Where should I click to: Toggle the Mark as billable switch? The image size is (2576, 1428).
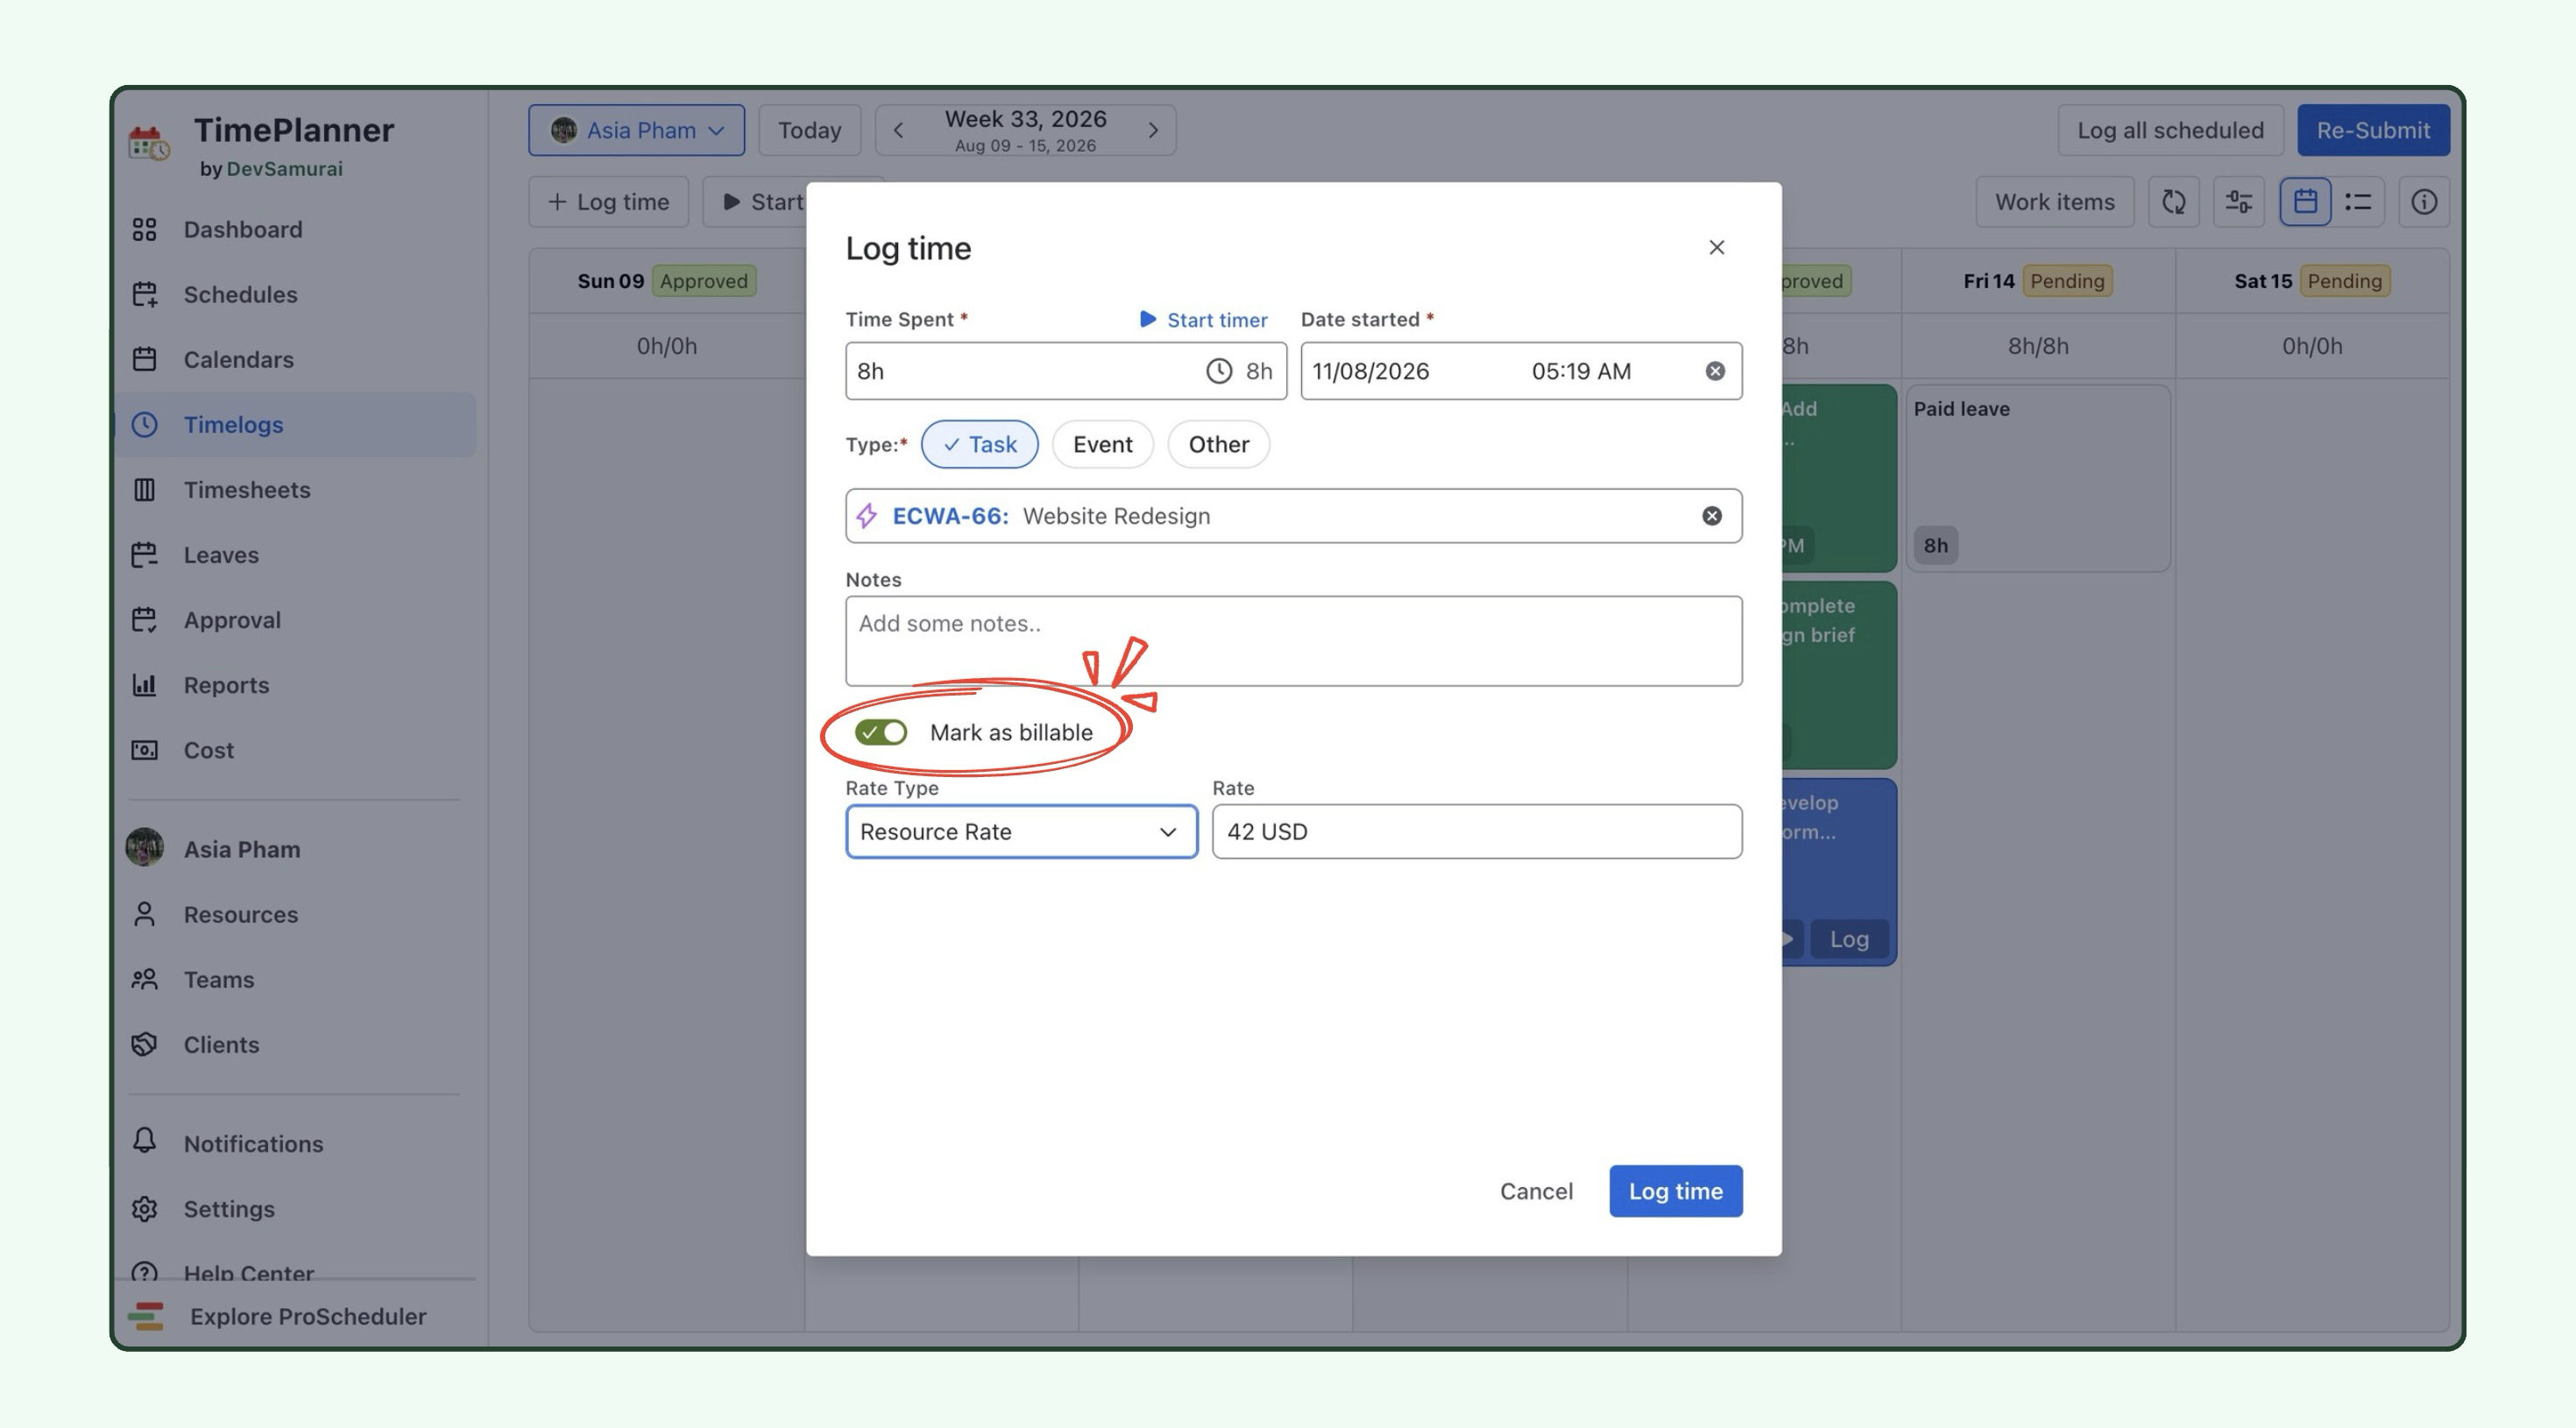click(880, 732)
